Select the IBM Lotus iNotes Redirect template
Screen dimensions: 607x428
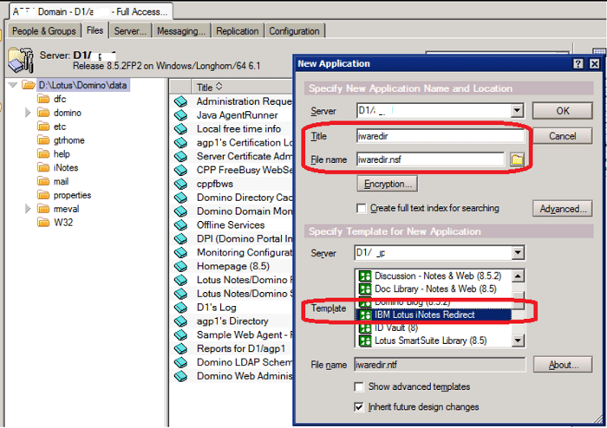434,315
